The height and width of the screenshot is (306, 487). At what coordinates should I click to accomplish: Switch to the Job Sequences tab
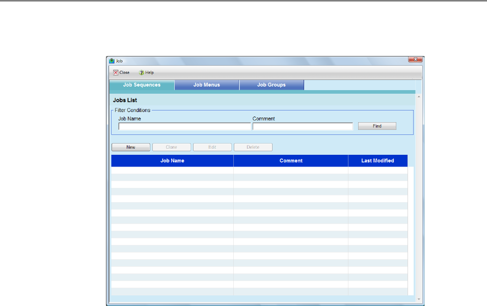click(x=142, y=85)
